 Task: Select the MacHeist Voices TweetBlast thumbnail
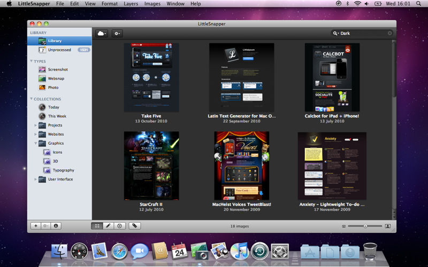coord(242,166)
